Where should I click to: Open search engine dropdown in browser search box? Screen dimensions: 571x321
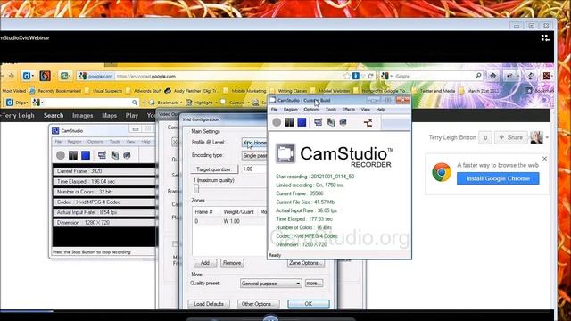tap(391, 76)
